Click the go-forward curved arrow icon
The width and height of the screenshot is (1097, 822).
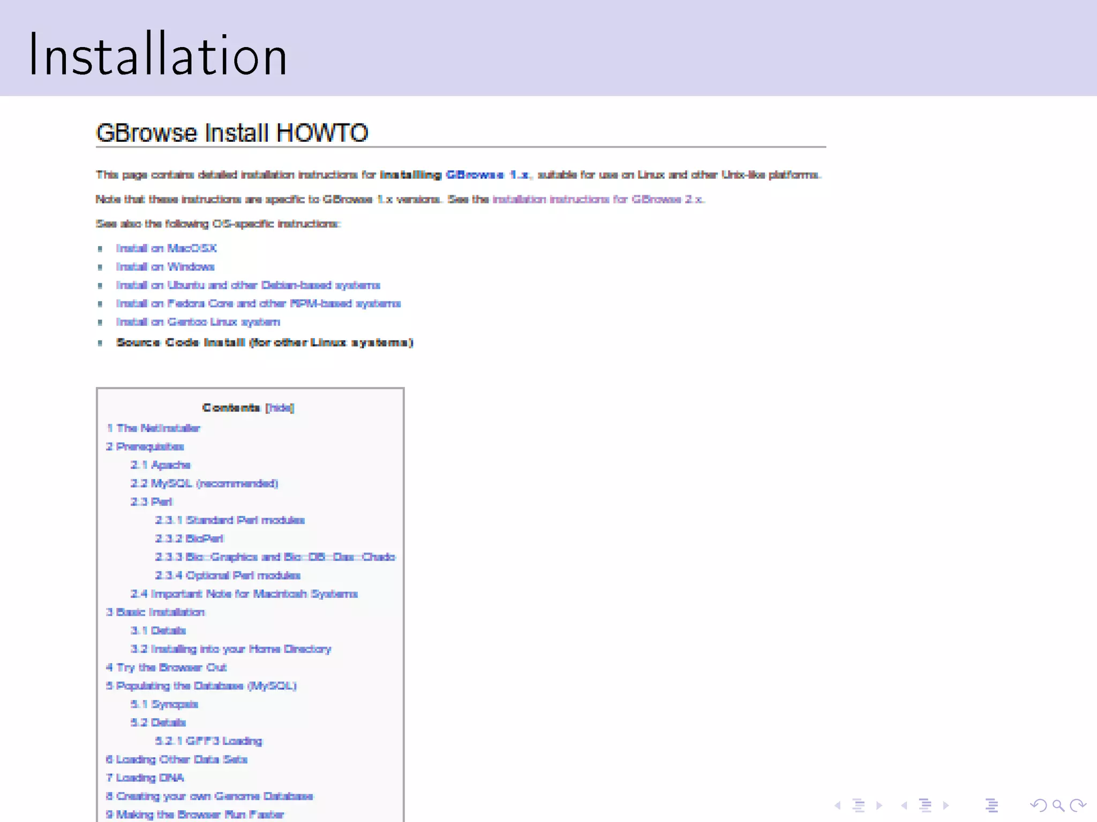[1078, 805]
